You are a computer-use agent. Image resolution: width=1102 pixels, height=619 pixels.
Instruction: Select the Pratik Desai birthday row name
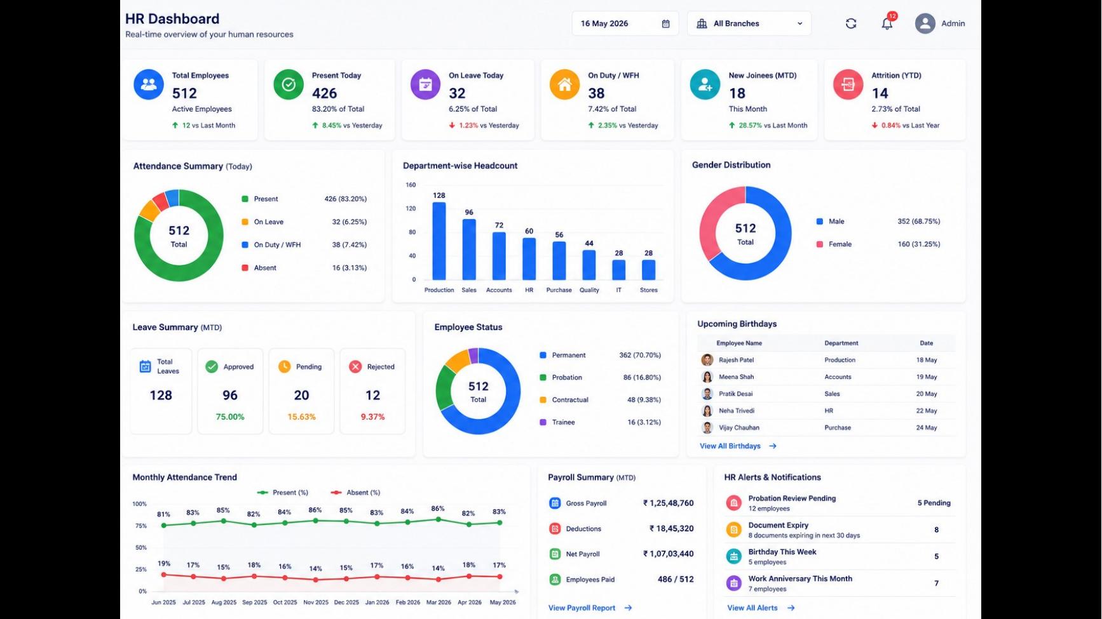pyautogui.click(x=735, y=394)
